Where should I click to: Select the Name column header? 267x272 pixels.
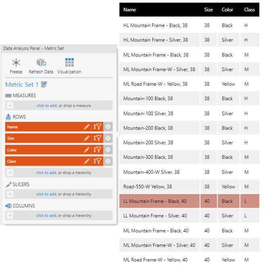pyautogui.click(x=130, y=9)
